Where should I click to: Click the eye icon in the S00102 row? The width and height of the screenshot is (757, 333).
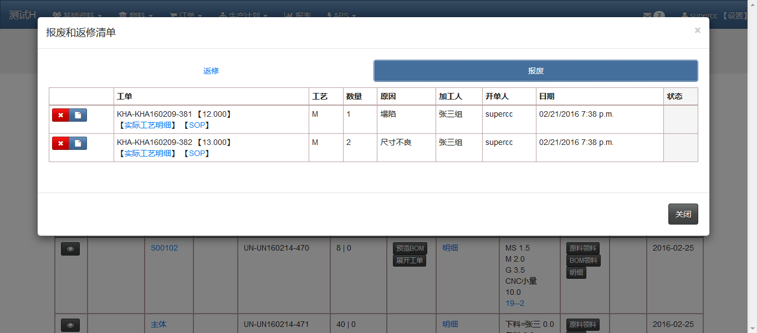(70, 249)
